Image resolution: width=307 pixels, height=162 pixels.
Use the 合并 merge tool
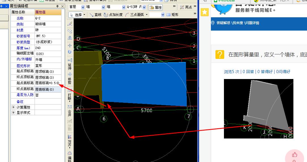tap(70, 111)
